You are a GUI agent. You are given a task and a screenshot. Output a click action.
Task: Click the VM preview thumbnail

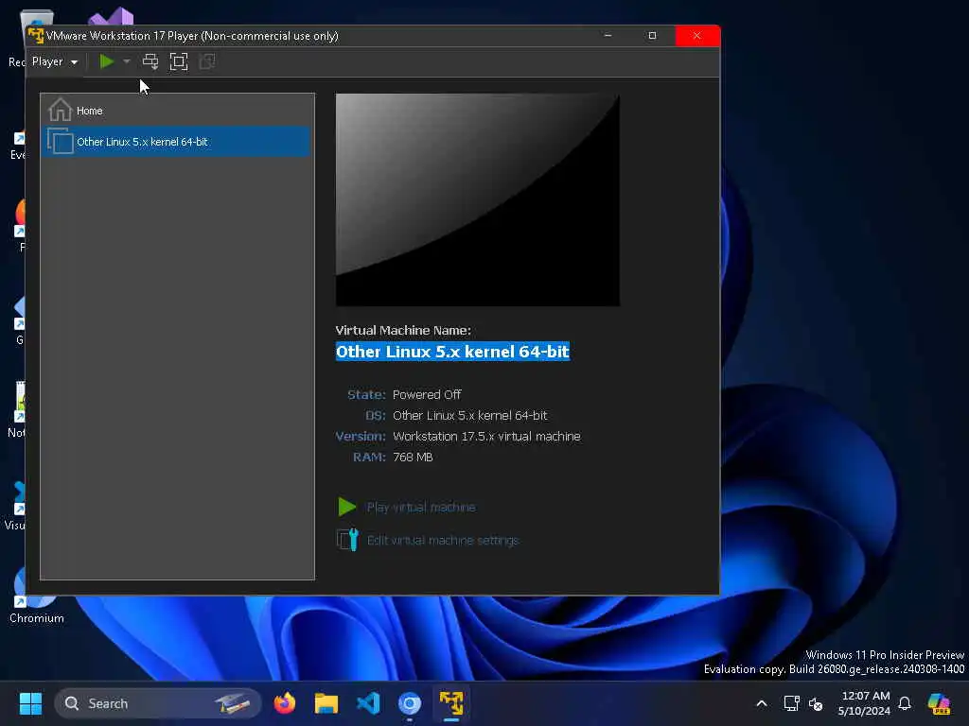477,199
